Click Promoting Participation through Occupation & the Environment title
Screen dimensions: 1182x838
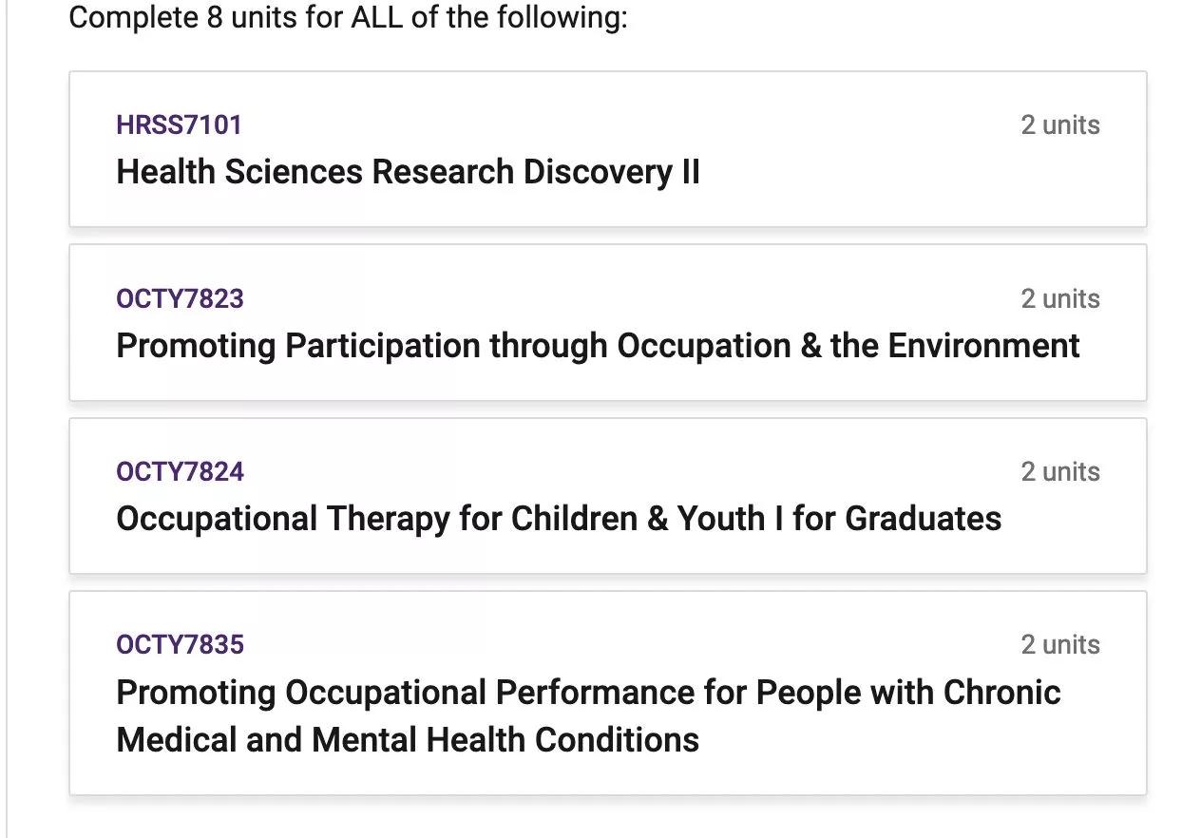[x=598, y=346]
